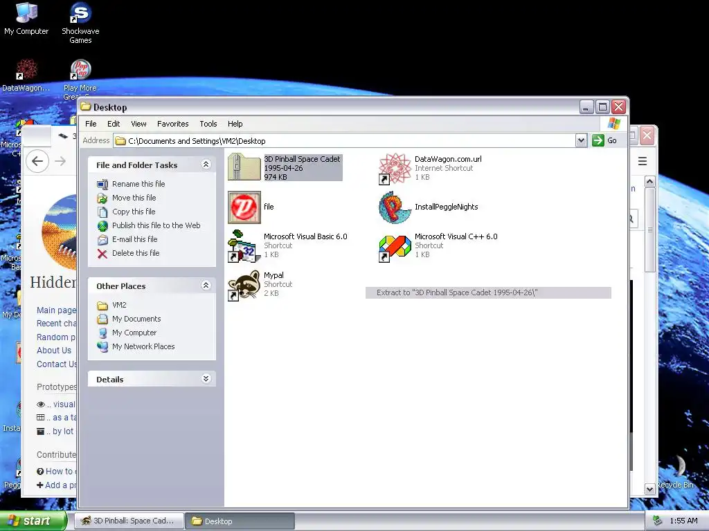The height and width of the screenshot is (531, 709).
Task: Click the DataWagon desktop shortcut icon
Action: click(26, 69)
